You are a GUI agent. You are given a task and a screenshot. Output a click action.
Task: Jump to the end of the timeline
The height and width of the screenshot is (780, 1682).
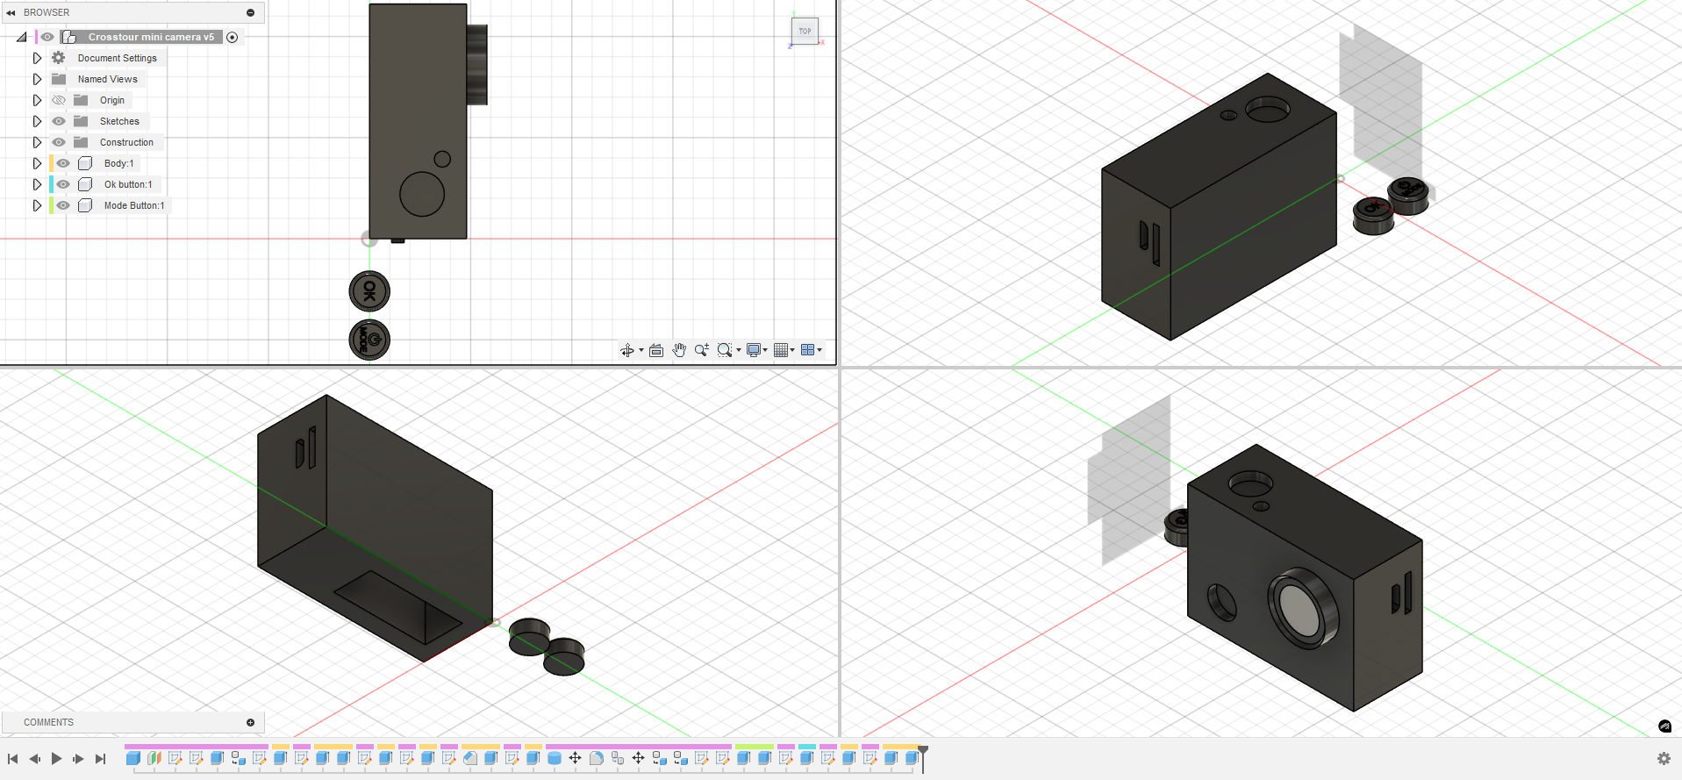100,758
